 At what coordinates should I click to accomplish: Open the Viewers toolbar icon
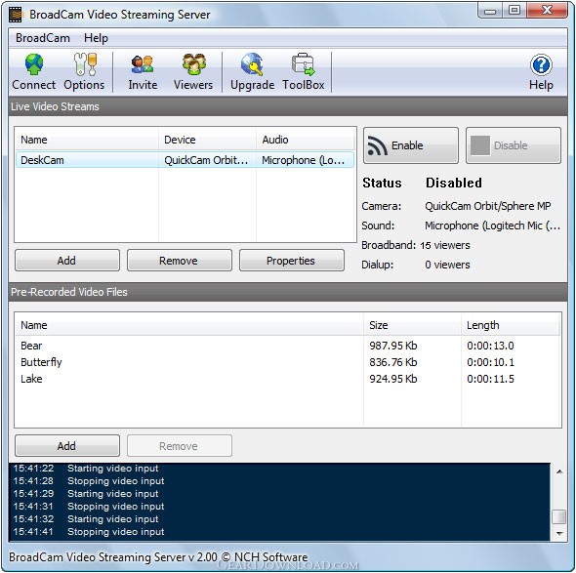(193, 63)
